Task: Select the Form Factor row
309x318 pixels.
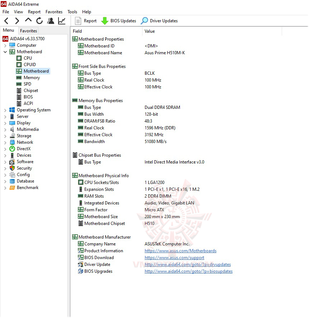Action: [121, 210]
